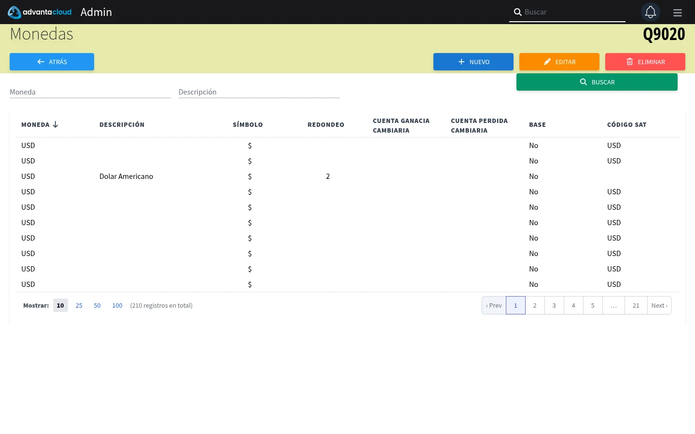The height and width of the screenshot is (434, 695).
Task: Open the notifications bell
Action: pyautogui.click(x=651, y=12)
